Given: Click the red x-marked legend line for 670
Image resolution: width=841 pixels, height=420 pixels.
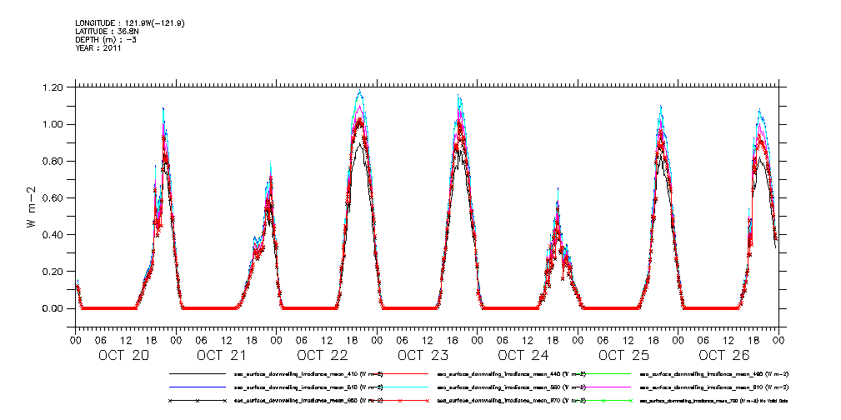Looking at the screenshot, I should pos(400,401).
